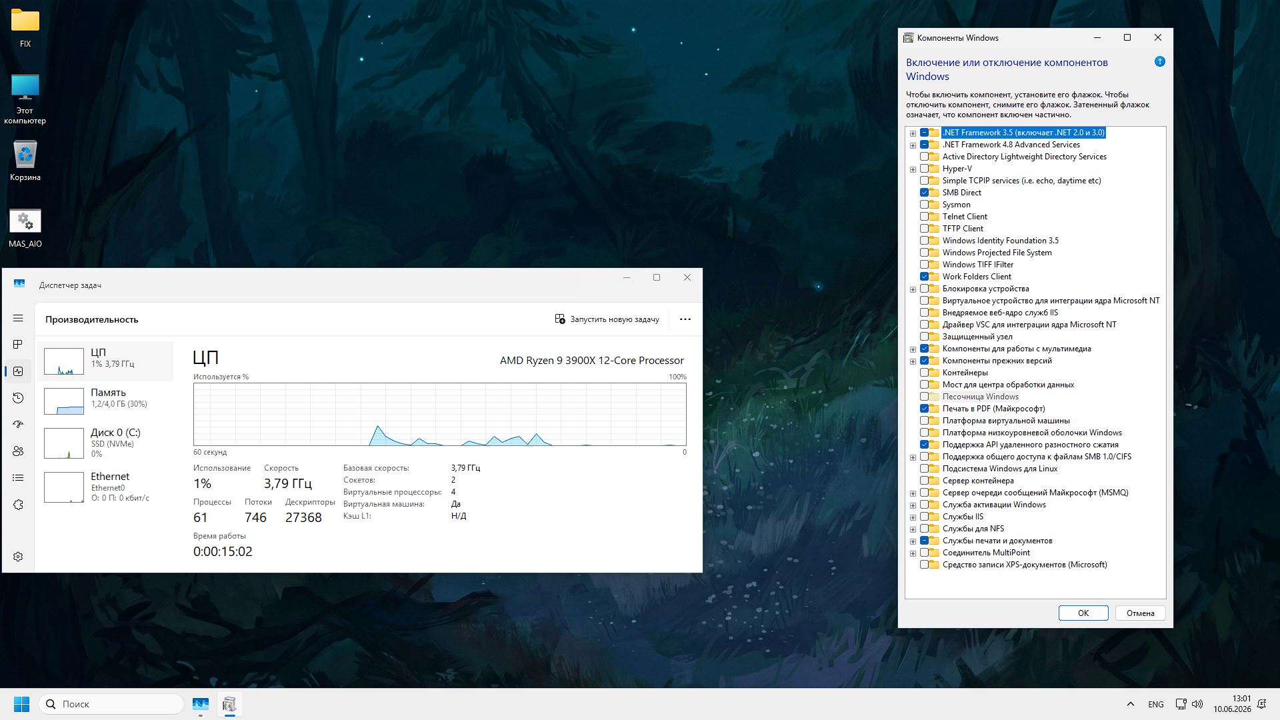Uncheck SMB Direct checkbox
Screen dimensions: 1280x720
(924, 193)
